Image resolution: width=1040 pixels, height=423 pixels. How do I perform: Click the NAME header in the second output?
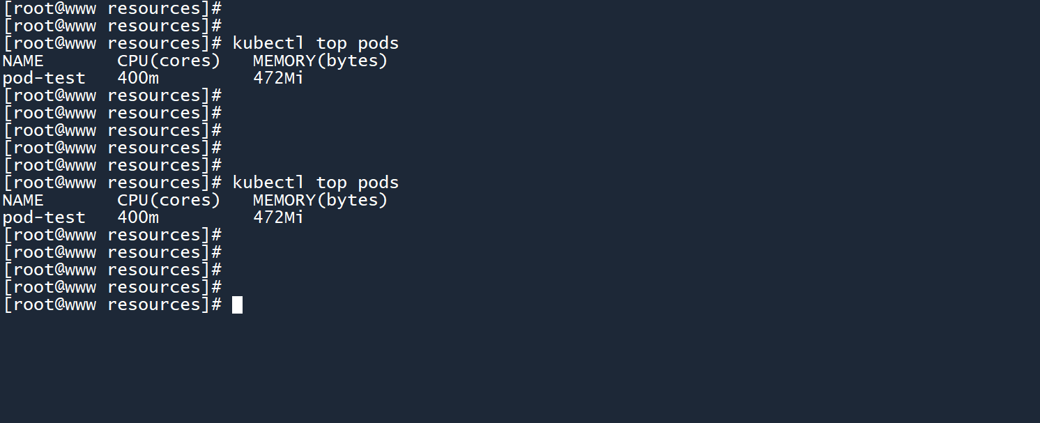point(23,200)
